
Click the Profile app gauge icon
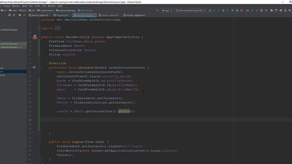[232, 10]
